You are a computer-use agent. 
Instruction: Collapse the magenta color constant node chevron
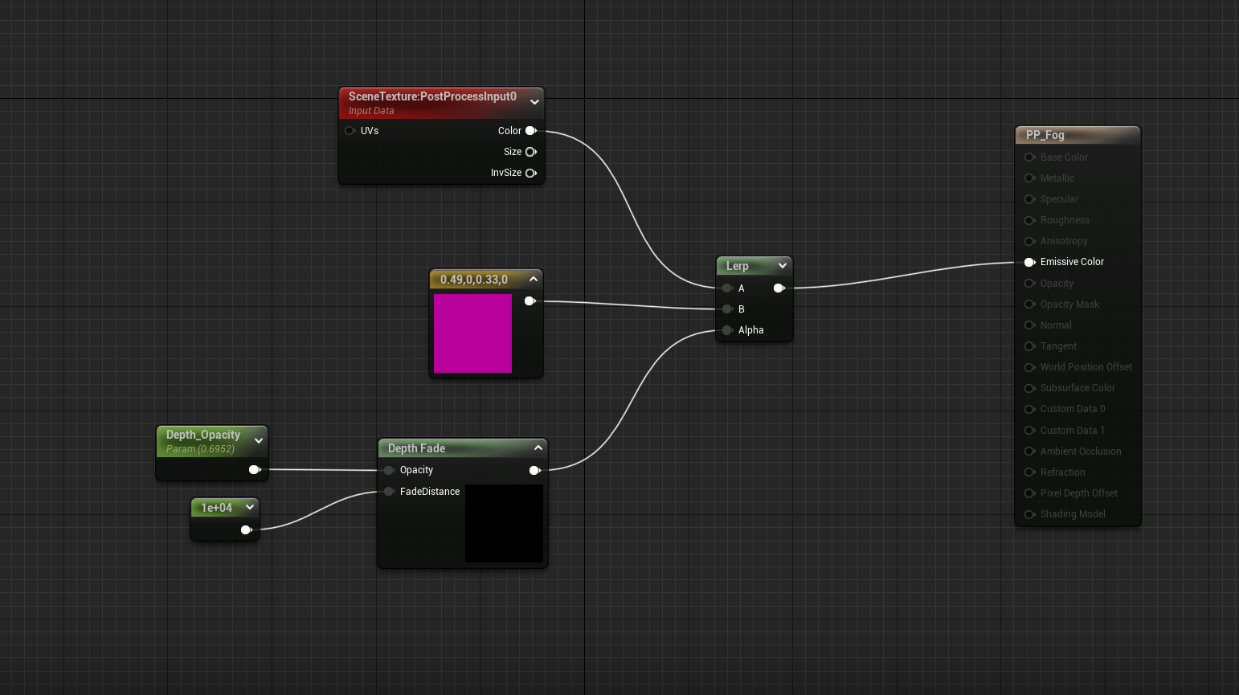click(x=534, y=279)
